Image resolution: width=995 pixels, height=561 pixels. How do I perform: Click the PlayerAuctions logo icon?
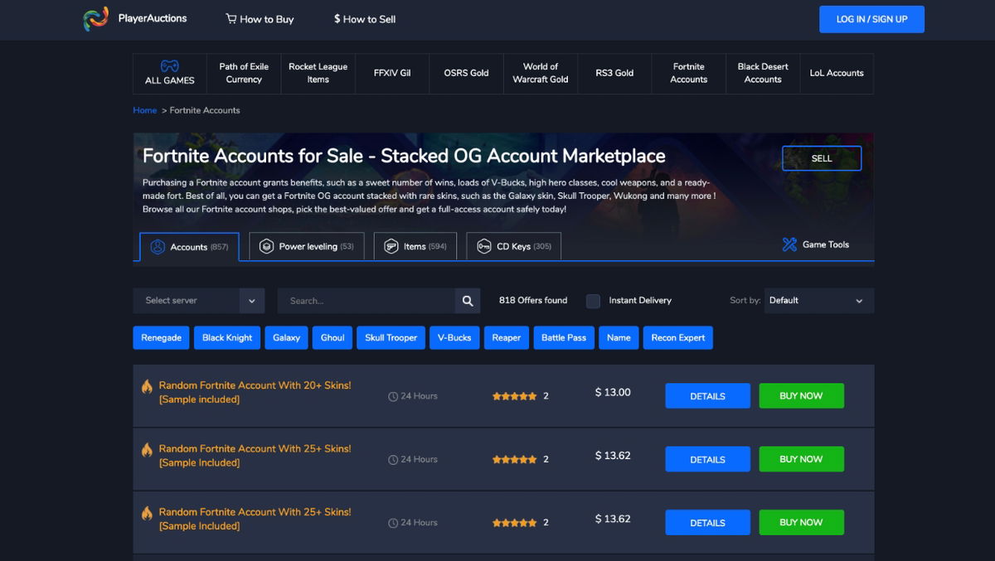(96, 19)
